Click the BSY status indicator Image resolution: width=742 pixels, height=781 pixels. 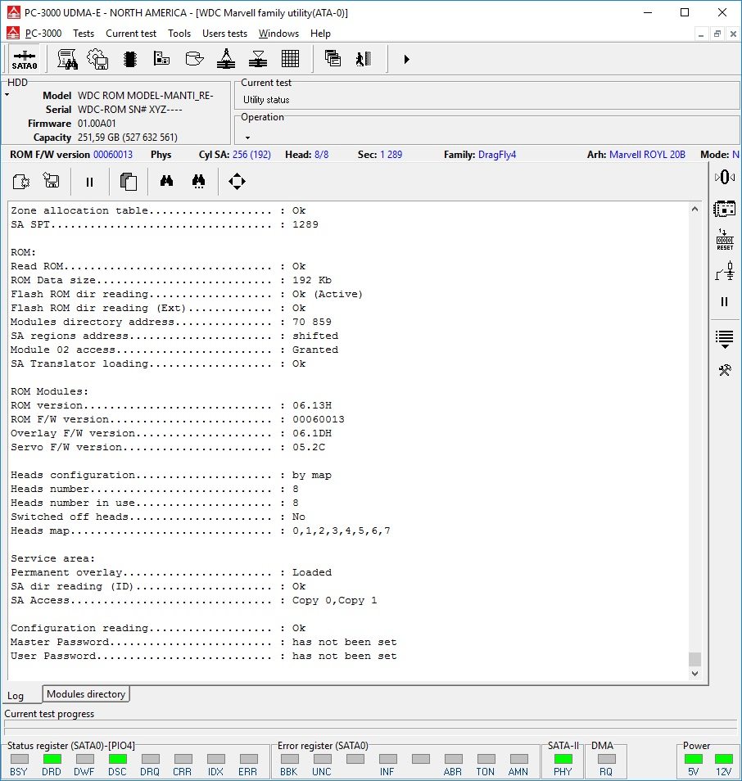[20, 759]
